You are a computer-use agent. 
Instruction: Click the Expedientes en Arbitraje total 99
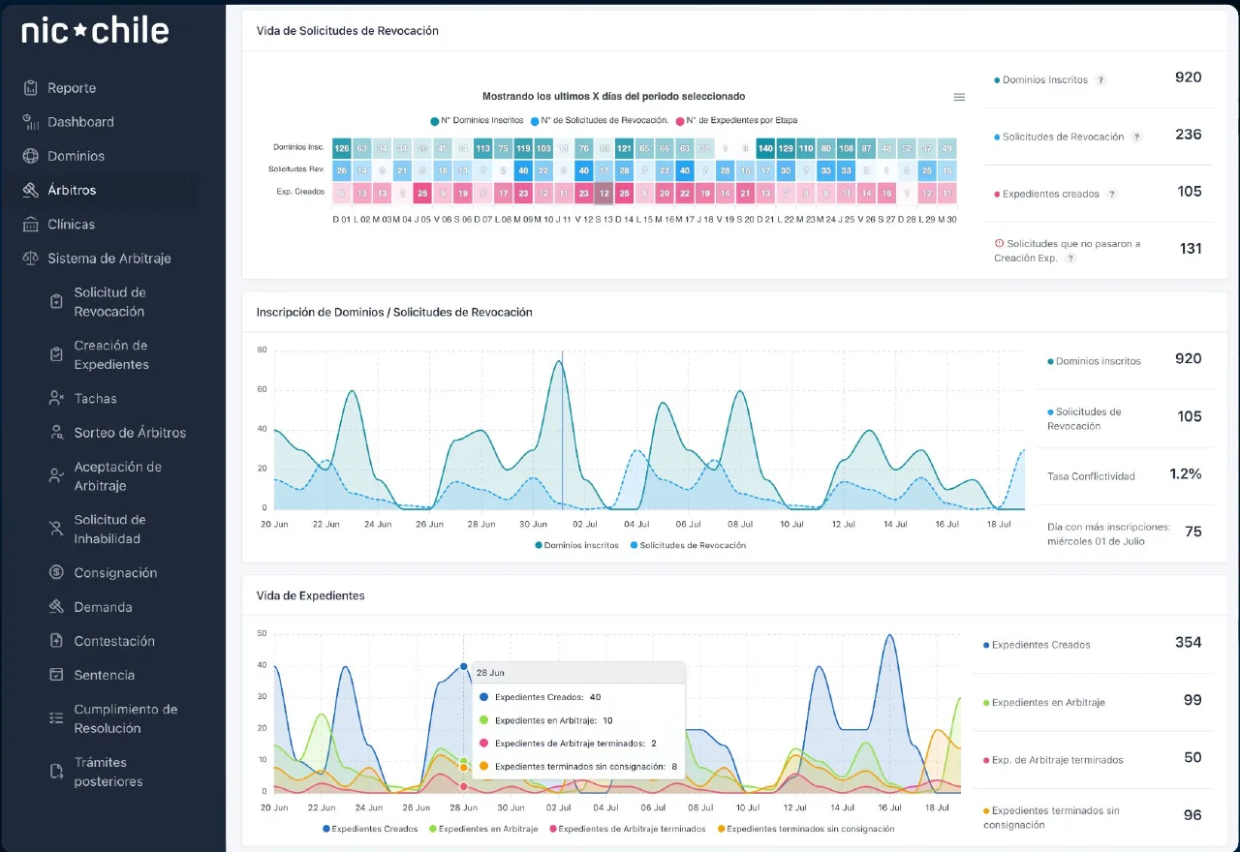click(x=1193, y=700)
